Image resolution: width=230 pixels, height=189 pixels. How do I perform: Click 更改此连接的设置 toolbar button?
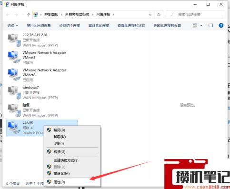pyautogui.click(x=167, y=25)
